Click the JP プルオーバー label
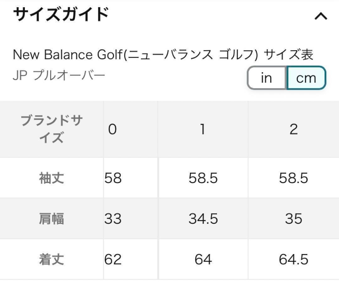This screenshot has width=339, height=286. (59, 76)
